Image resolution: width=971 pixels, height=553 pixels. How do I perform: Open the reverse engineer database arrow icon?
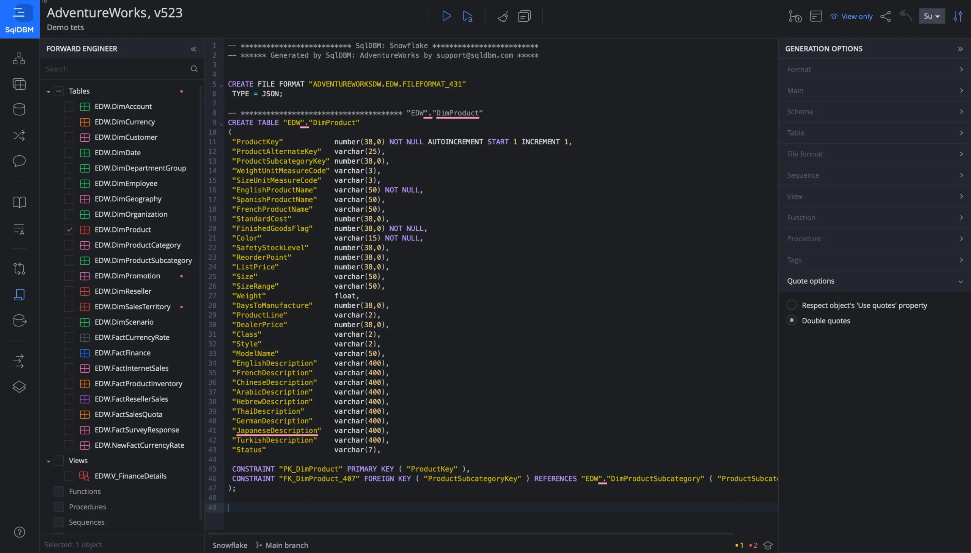pyautogui.click(x=19, y=320)
